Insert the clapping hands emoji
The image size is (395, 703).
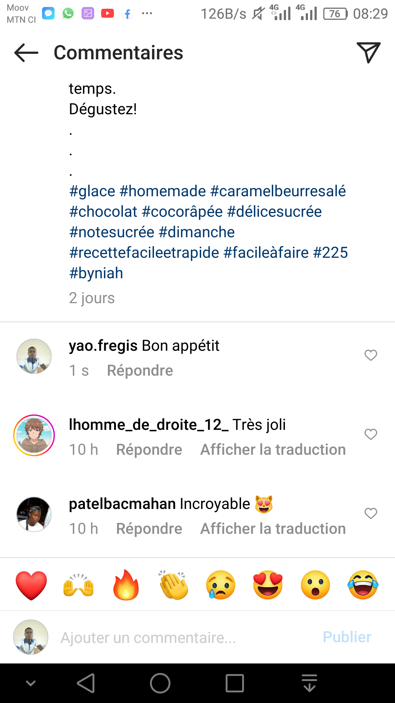pyautogui.click(x=174, y=585)
